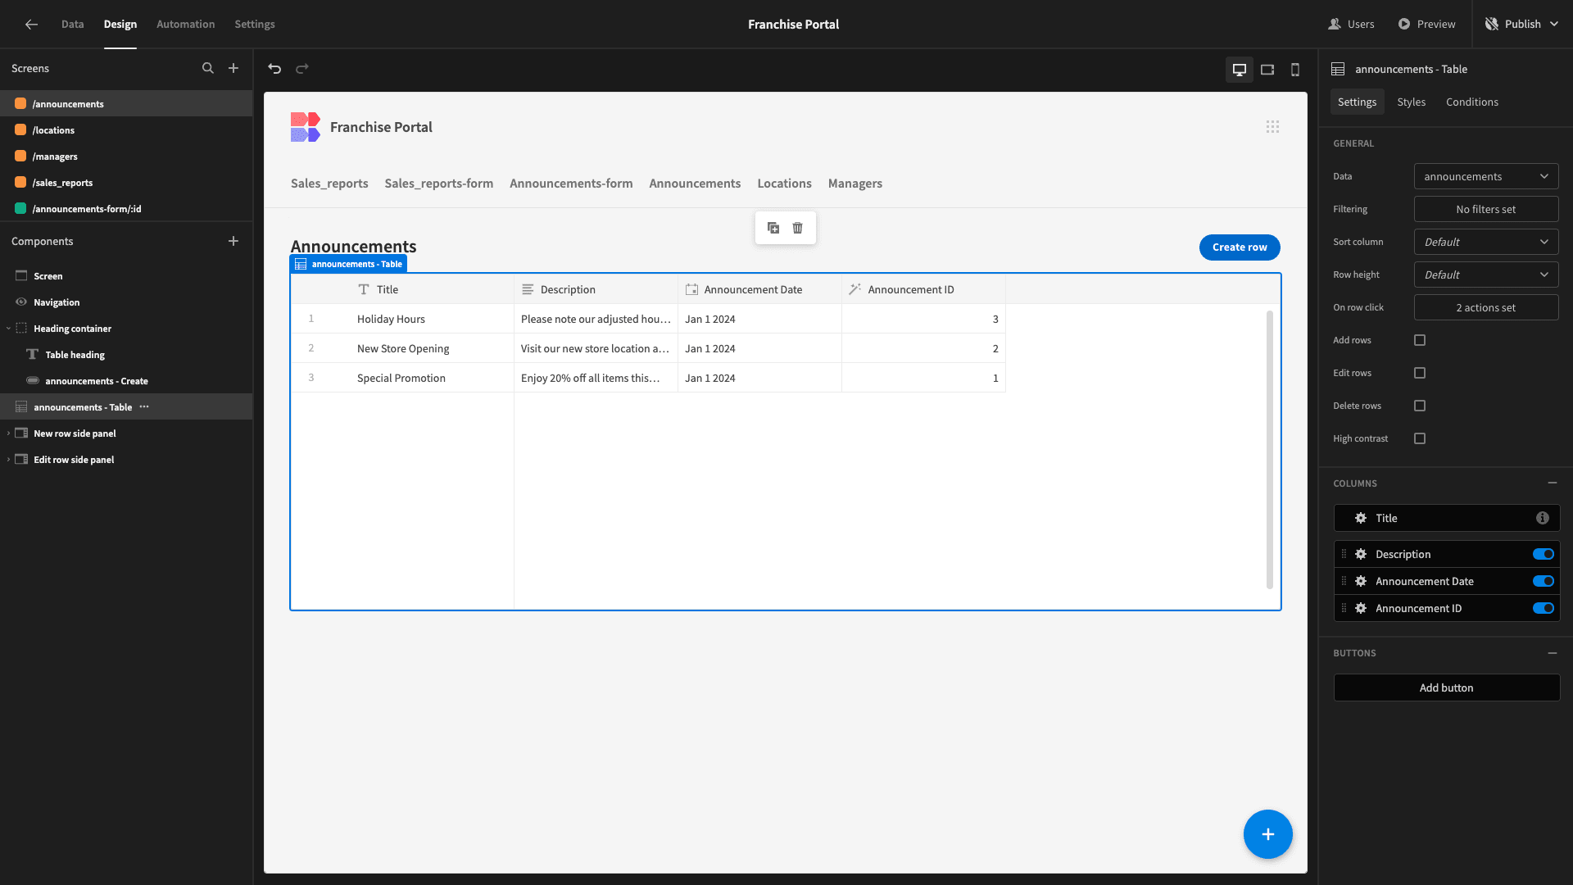Check the Delete rows option

[x=1420, y=406]
